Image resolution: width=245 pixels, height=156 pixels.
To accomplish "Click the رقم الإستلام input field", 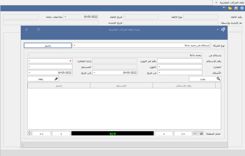I will click(180, 61).
